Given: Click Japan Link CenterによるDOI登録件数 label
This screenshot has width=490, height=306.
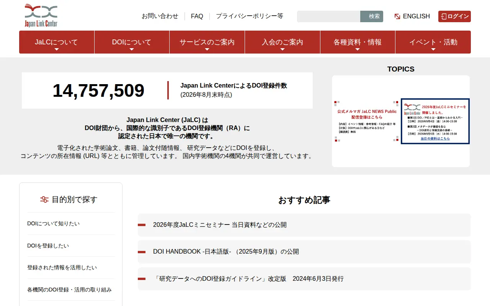Looking at the screenshot, I should click(x=234, y=86).
